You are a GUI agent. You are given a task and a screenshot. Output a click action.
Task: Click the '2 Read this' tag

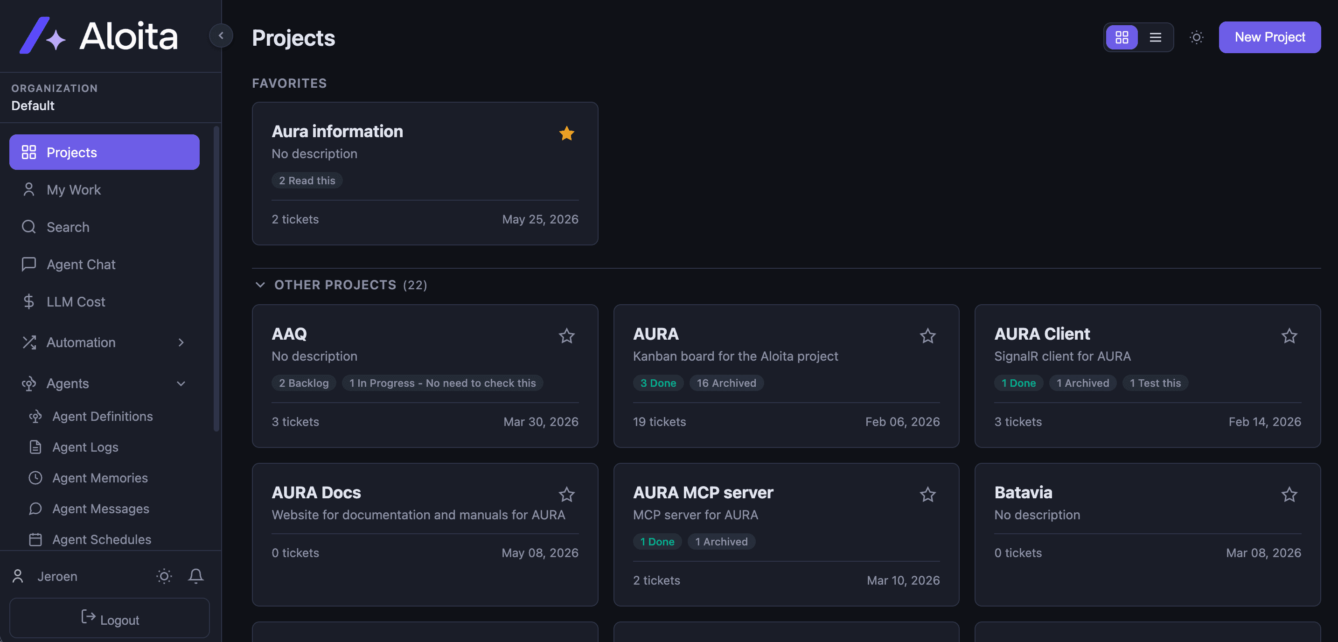[307, 181]
